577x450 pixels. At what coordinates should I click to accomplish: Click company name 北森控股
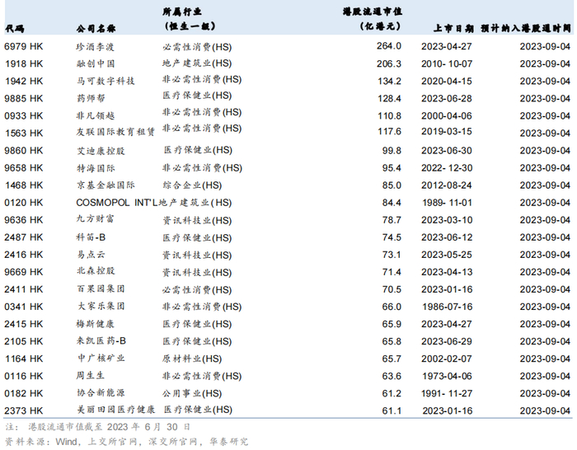(x=96, y=271)
